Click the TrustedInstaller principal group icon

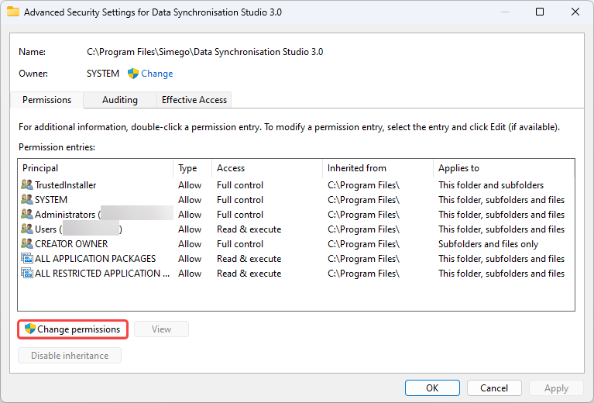click(27, 185)
